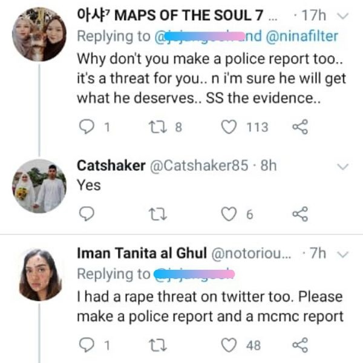Image resolution: width=363 pixels, height=363 pixels.
Task: Share the MAPS OF THE SOUL tweet
Action: (299, 127)
